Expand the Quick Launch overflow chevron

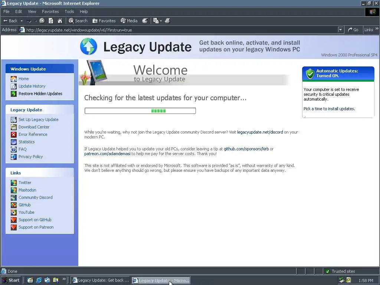tap(64, 279)
